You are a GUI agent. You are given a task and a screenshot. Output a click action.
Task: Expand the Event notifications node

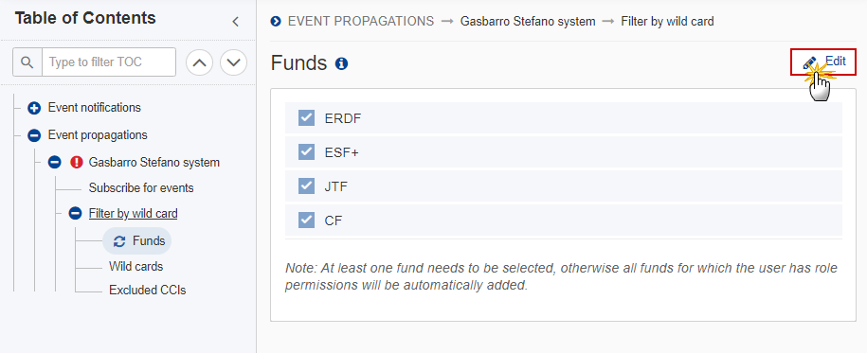click(34, 108)
